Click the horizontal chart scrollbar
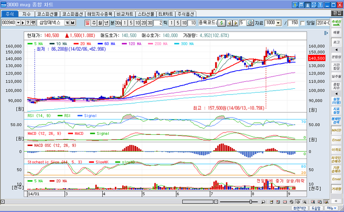Image resolution: width=344 pixels, height=212 pixels. point(198,202)
